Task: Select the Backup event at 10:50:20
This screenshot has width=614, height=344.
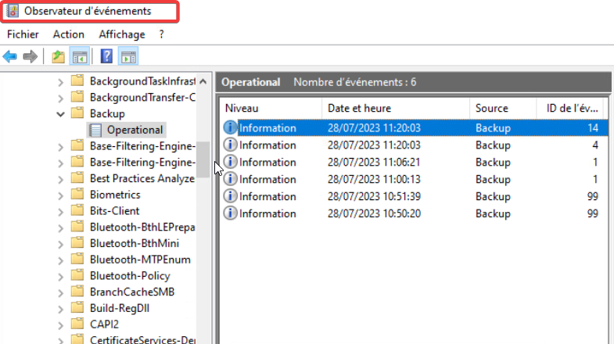Action: [x=415, y=213]
